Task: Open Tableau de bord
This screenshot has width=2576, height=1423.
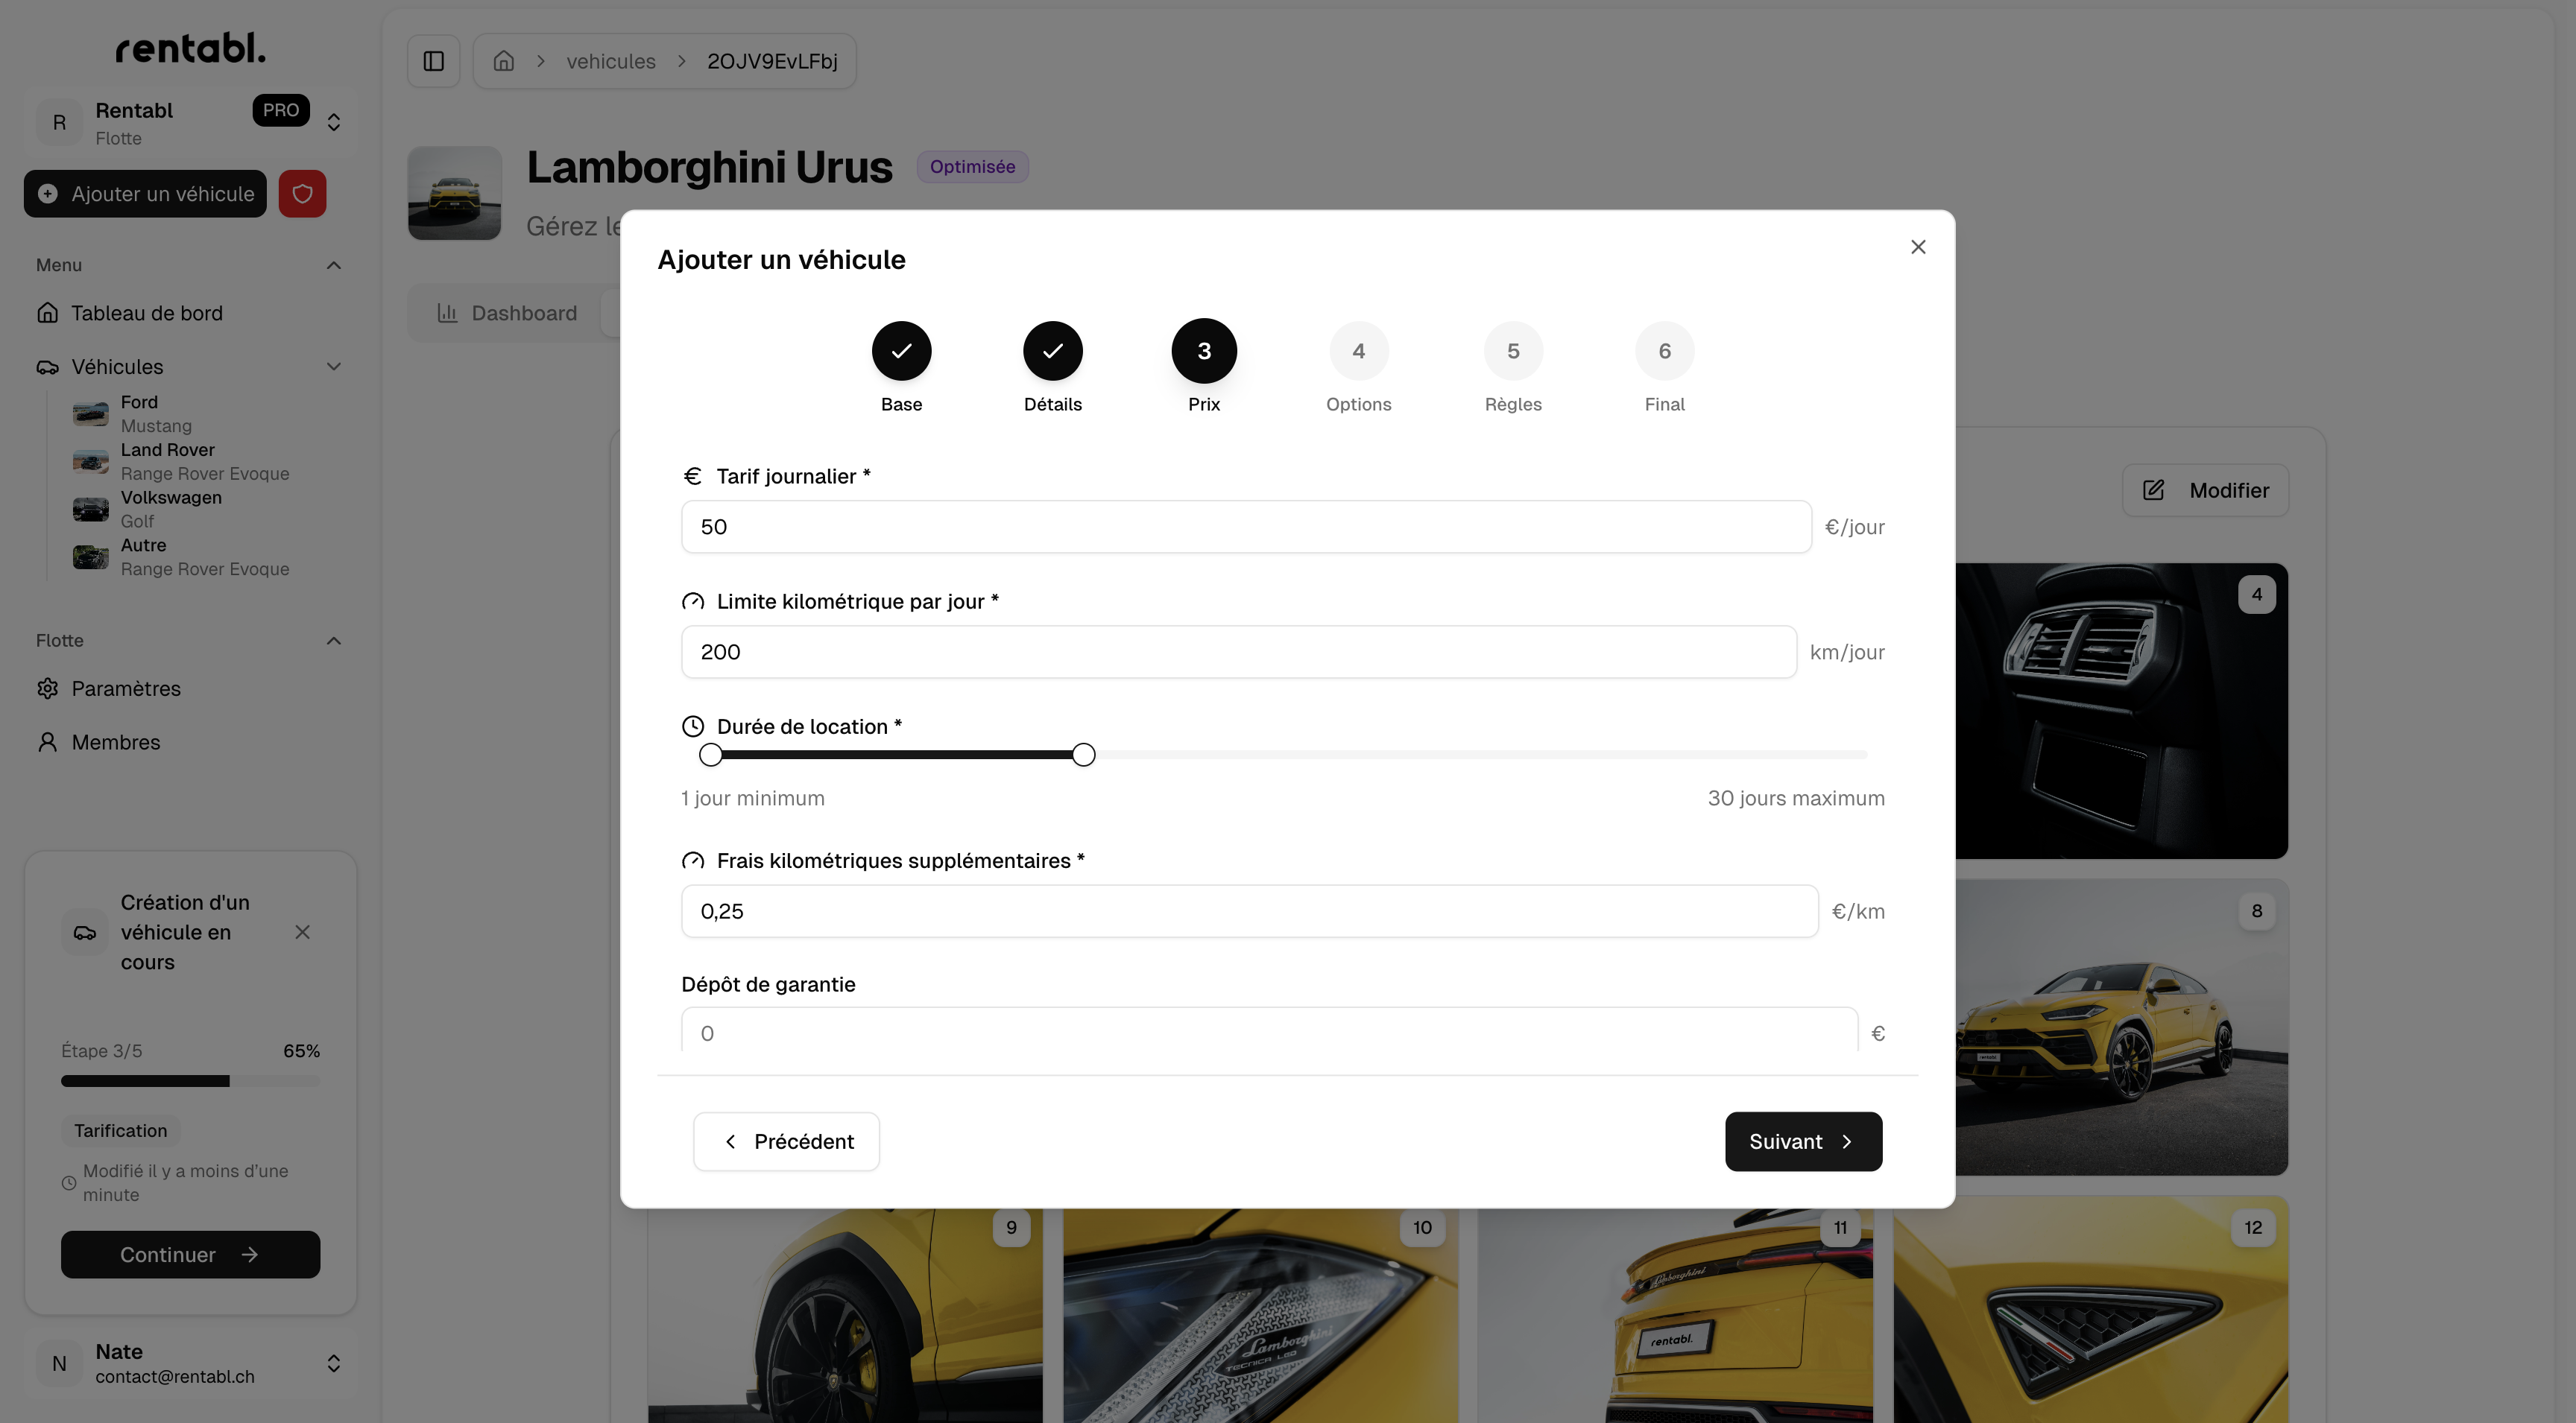Action: [190, 313]
